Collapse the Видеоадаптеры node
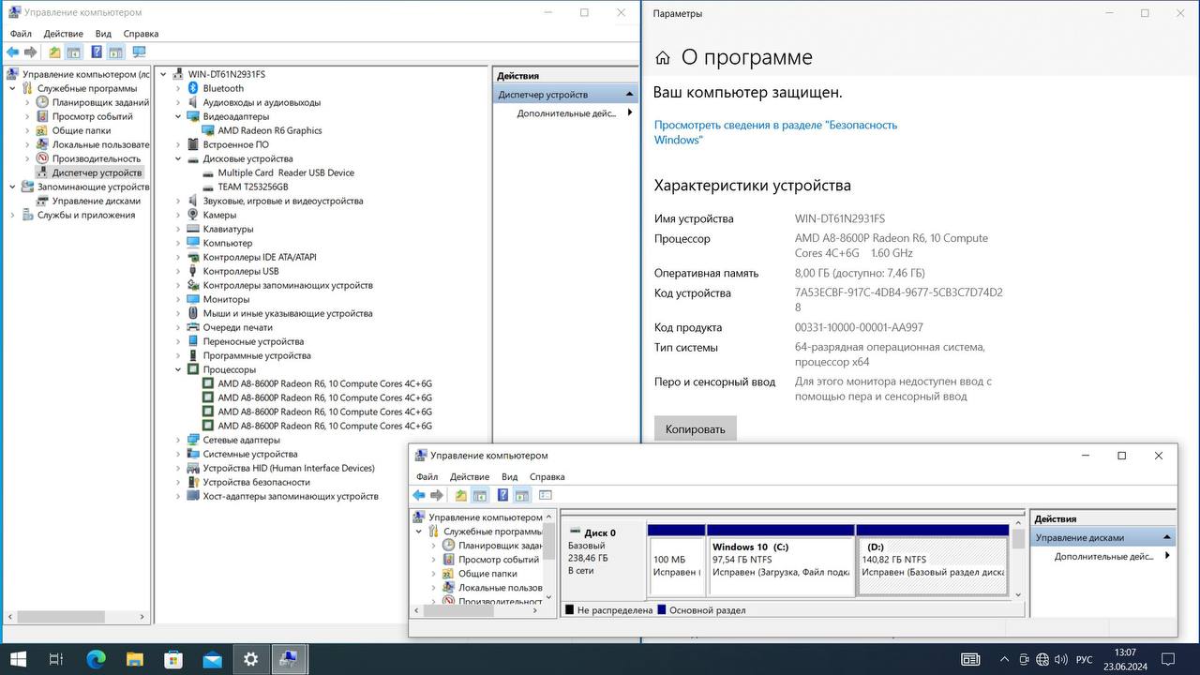The width and height of the screenshot is (1200, 675). 178,116
